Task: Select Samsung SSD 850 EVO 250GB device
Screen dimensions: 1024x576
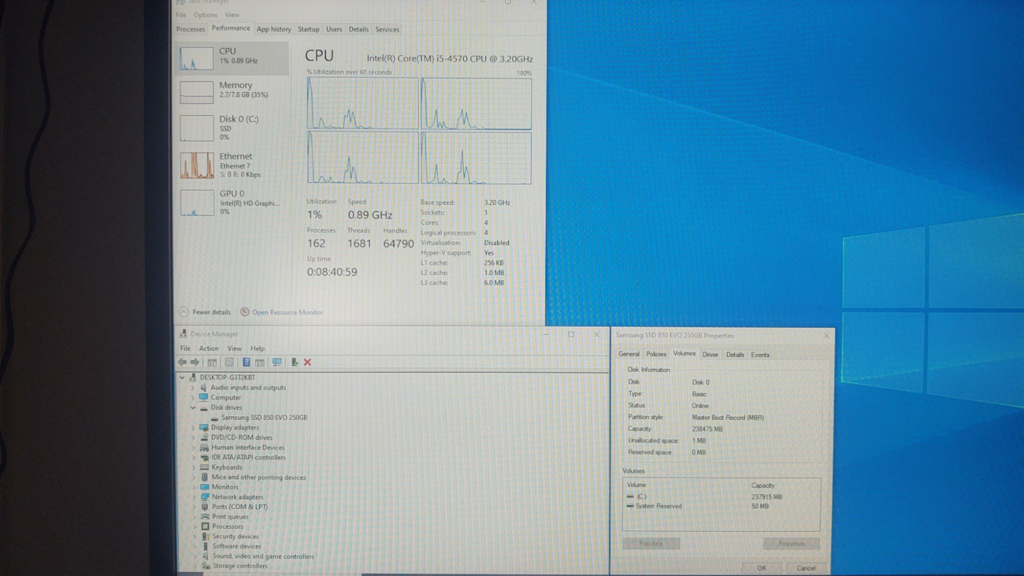Action: tap(264, 418)
